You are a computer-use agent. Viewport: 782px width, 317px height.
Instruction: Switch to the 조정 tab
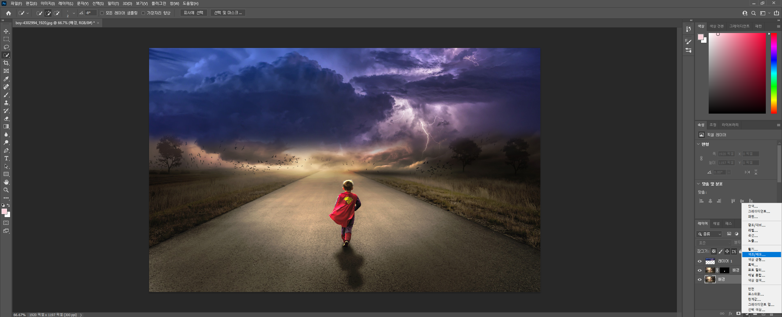click(x=713, y=125)
